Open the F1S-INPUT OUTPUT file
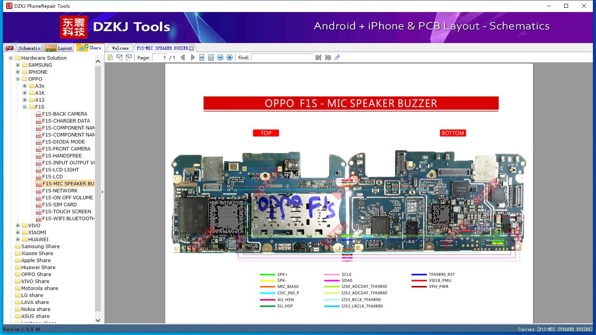 (68, 163)
